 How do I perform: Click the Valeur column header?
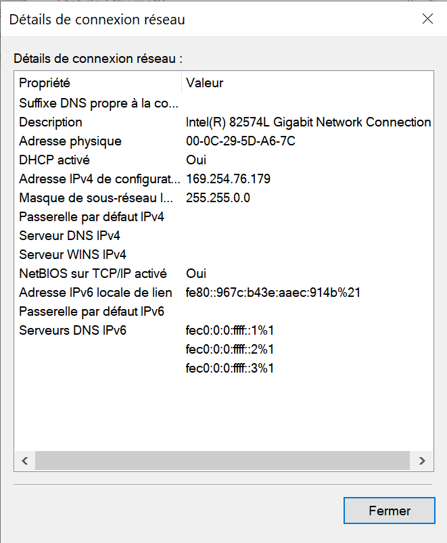click(205, 83)
